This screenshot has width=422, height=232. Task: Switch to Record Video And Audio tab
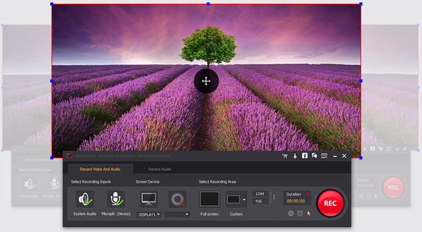[x=100, y=169]
